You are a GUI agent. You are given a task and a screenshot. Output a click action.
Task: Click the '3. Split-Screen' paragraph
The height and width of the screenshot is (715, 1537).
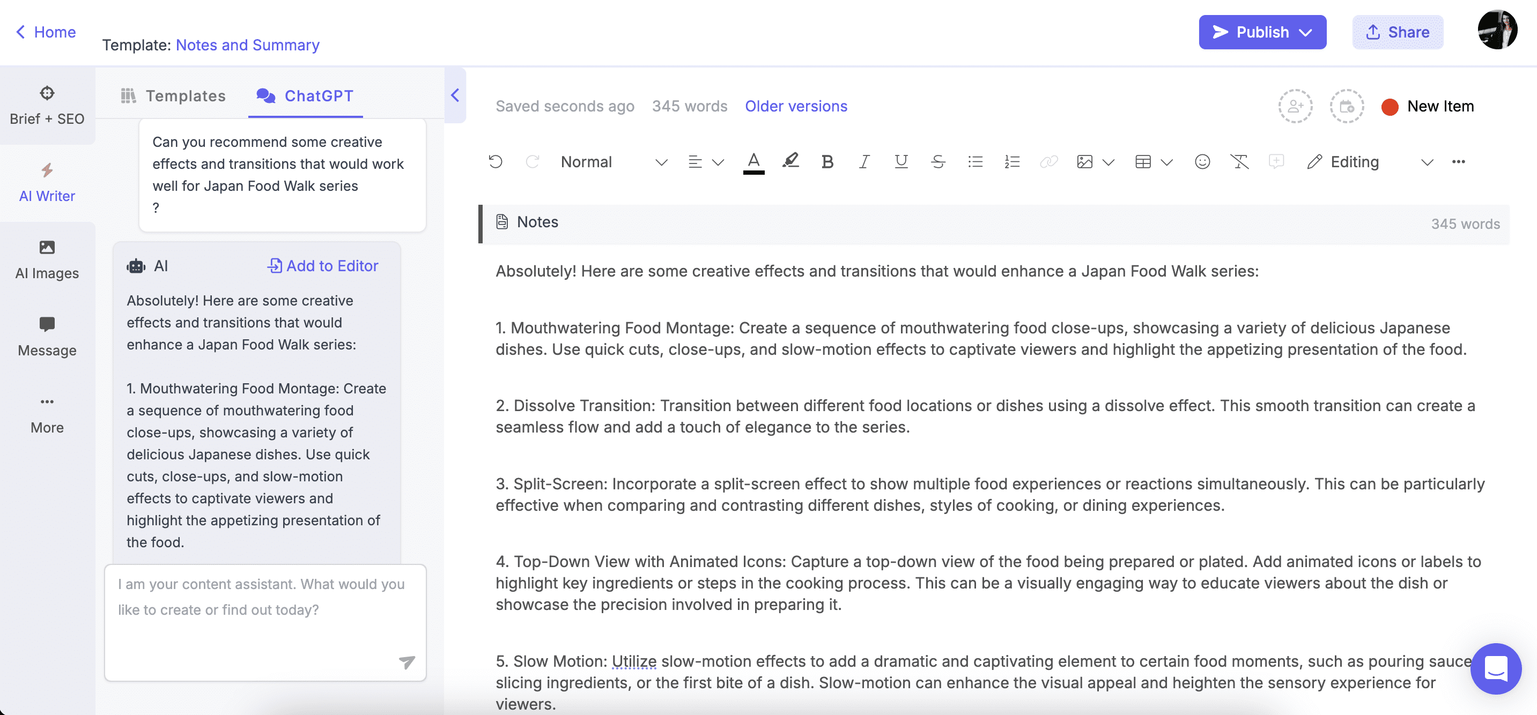990,494
